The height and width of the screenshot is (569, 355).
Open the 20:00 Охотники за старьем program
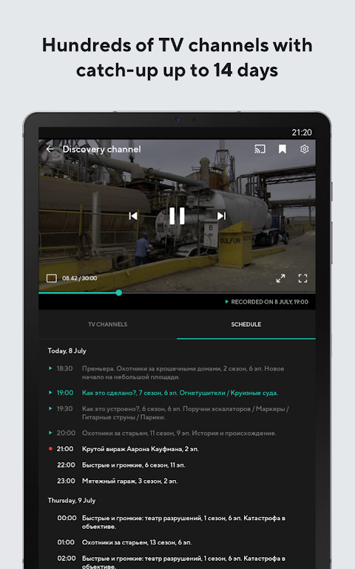pyautogui.click(x=177, y=433)
